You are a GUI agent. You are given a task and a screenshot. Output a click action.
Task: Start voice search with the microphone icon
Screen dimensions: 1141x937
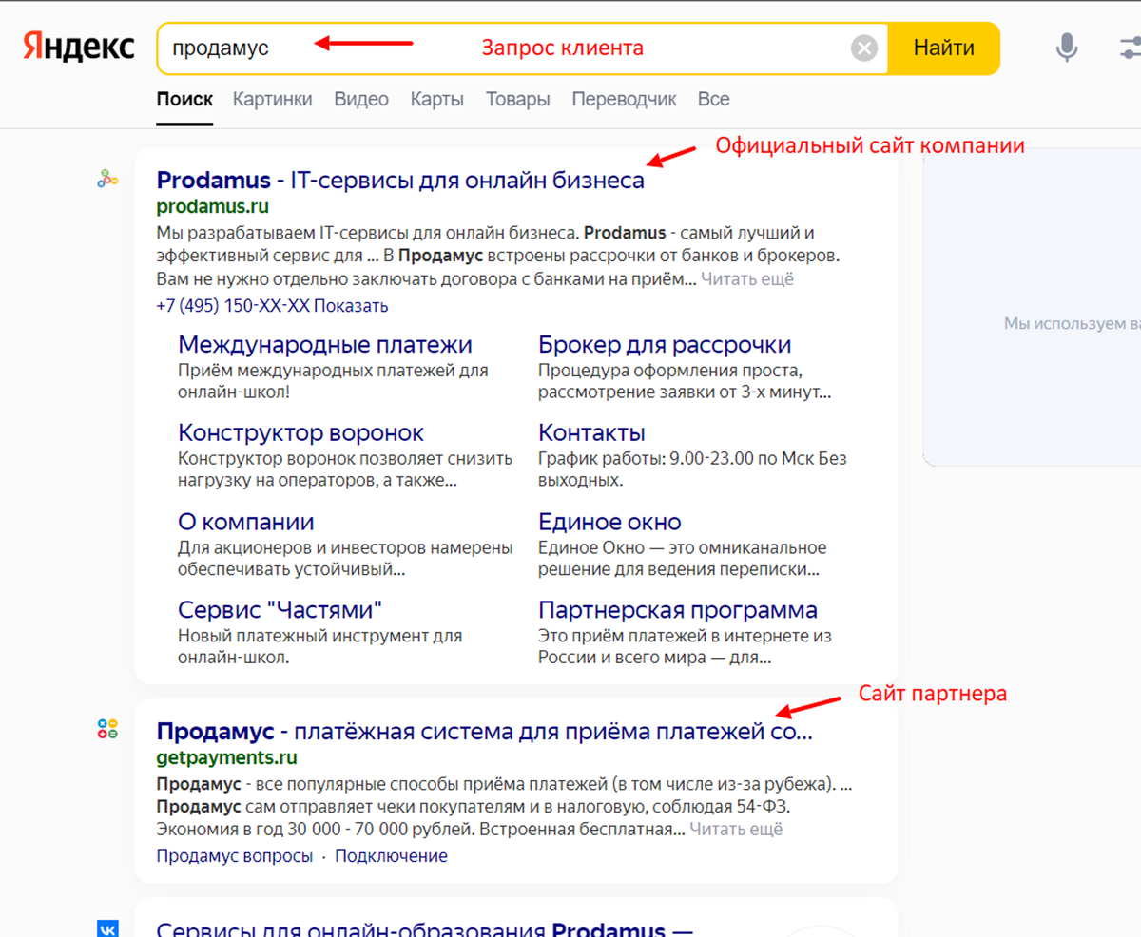pyautogui.click(x=1068, y=48)
